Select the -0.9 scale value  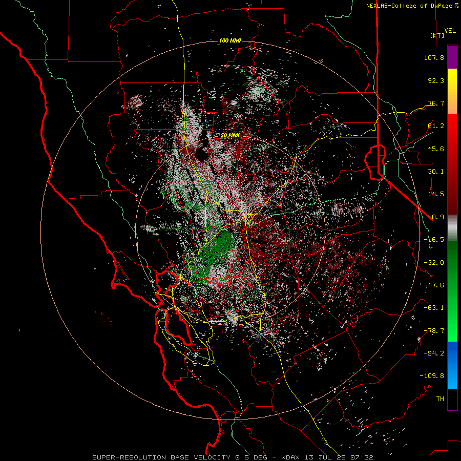point(436,217)
